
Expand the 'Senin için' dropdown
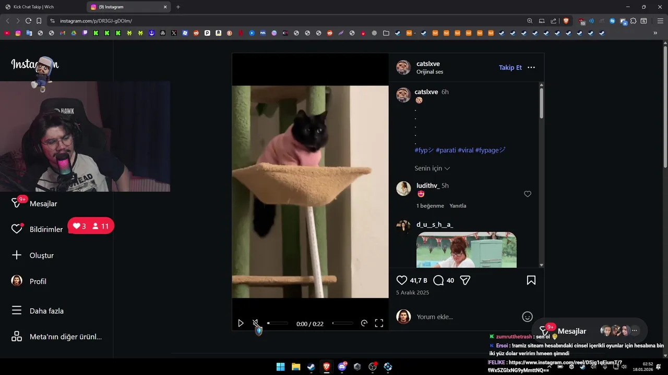(432, 168)
